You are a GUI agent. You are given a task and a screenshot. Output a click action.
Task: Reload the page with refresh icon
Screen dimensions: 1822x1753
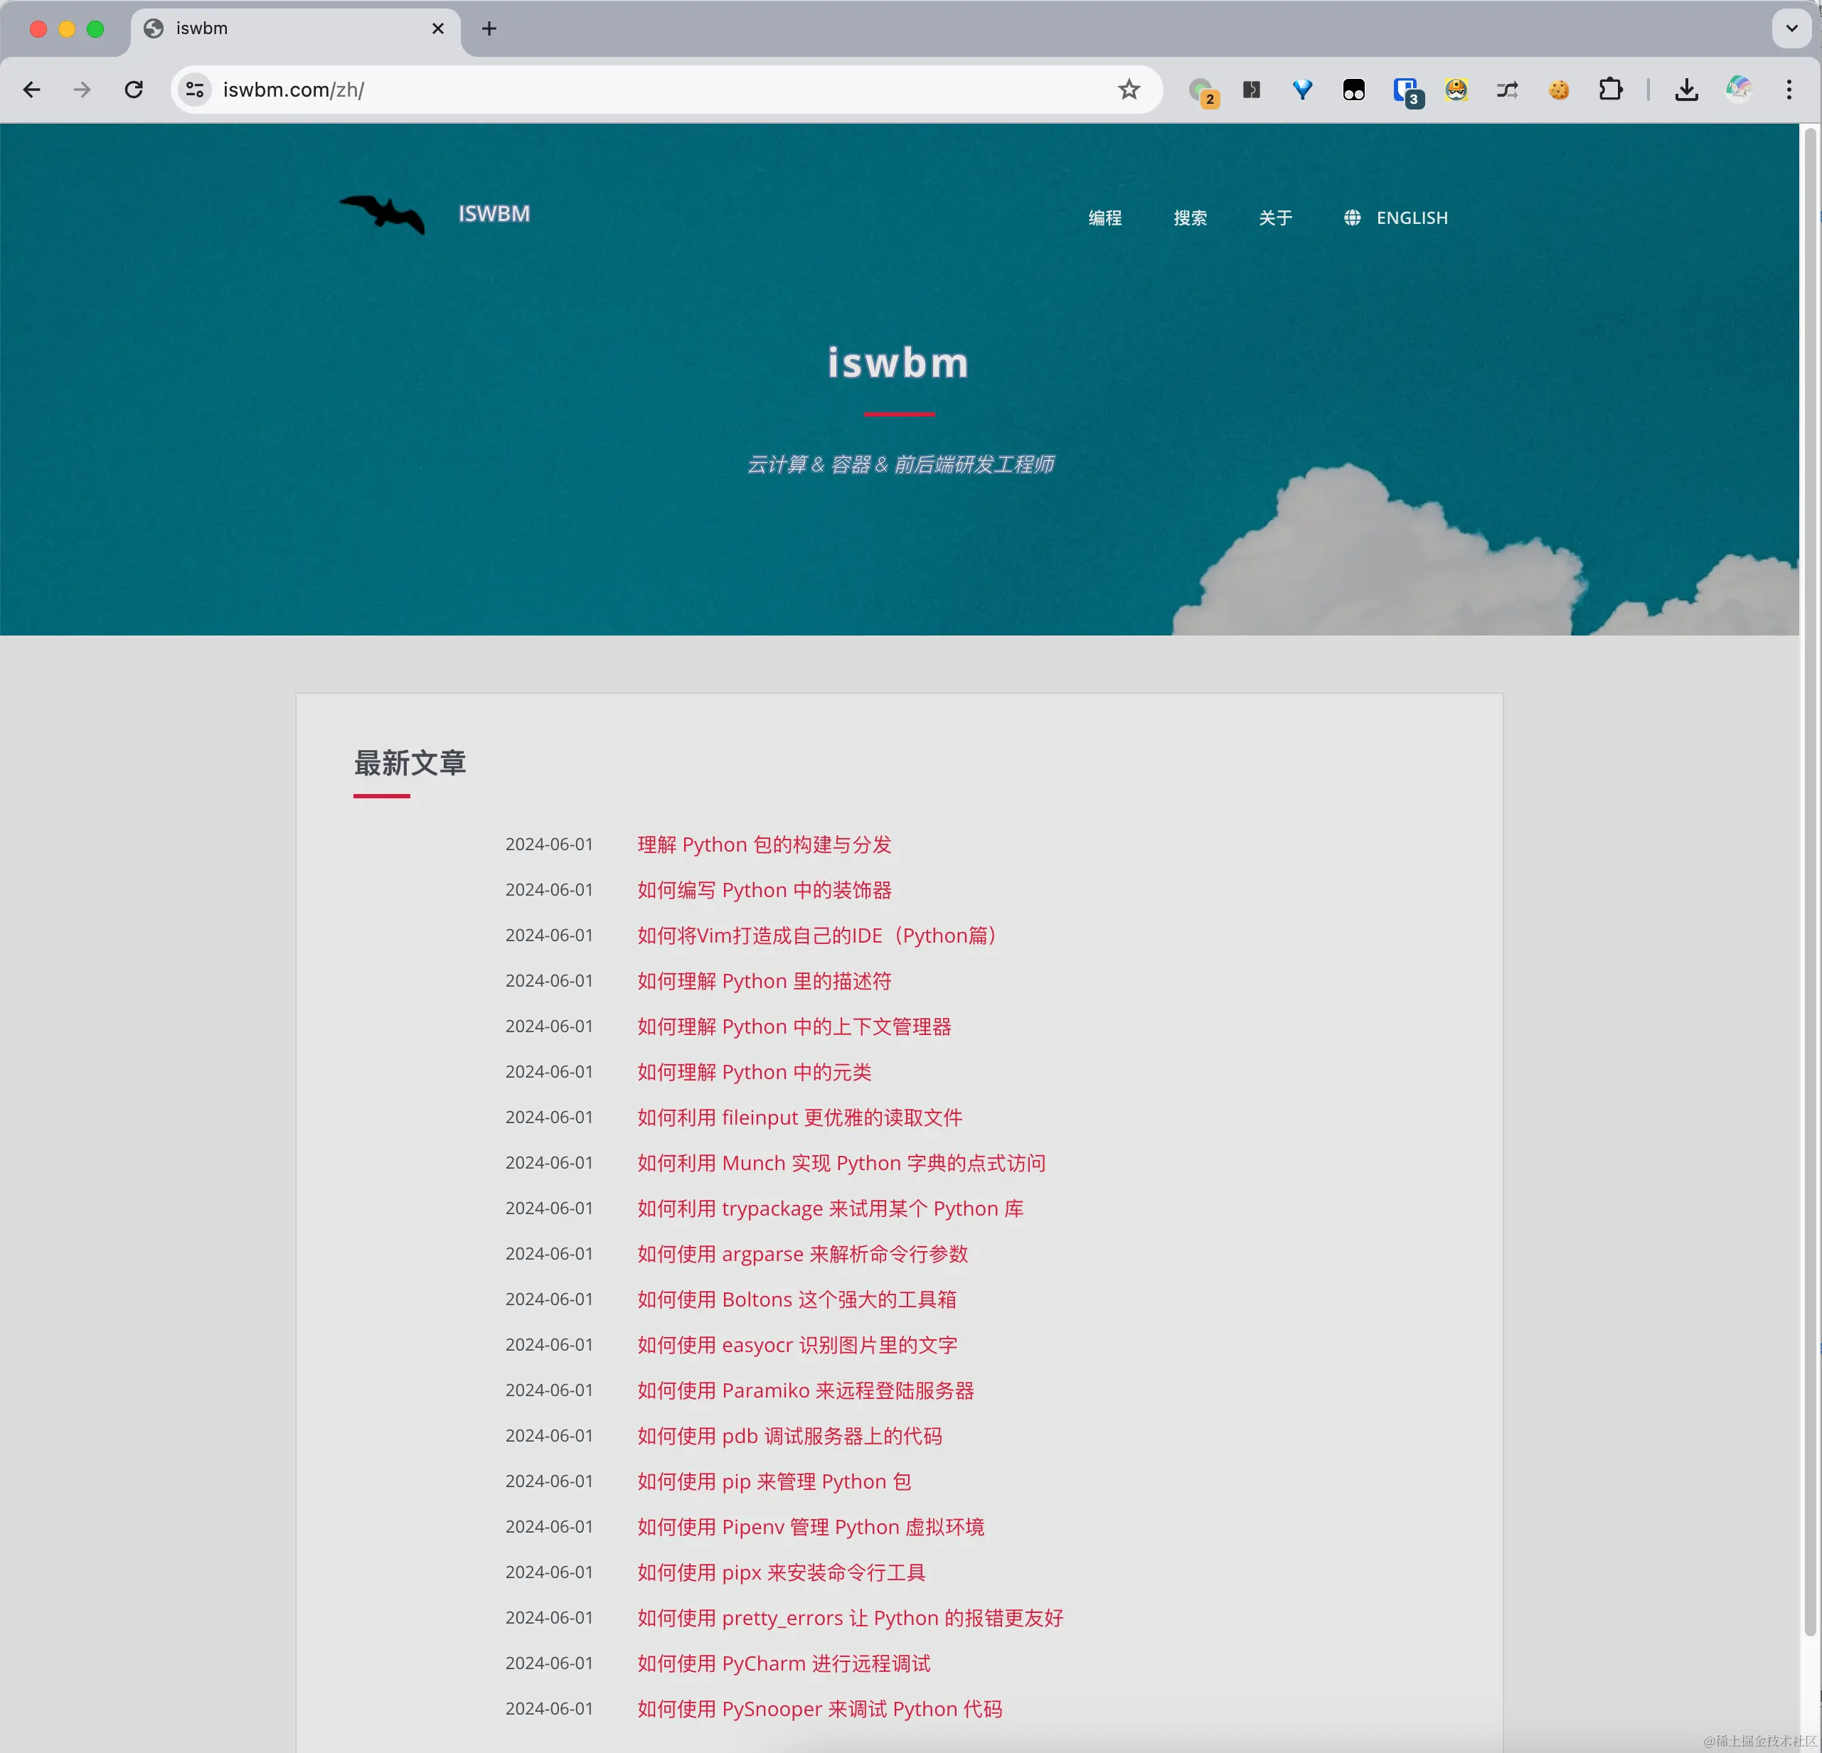[134, 89]
